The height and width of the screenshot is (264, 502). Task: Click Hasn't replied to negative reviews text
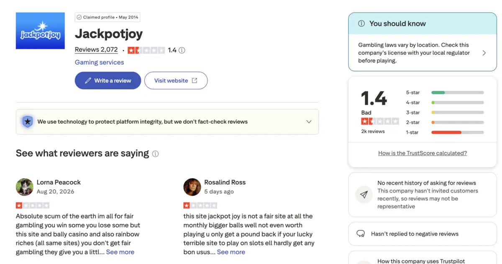click(x=415, y=234)
